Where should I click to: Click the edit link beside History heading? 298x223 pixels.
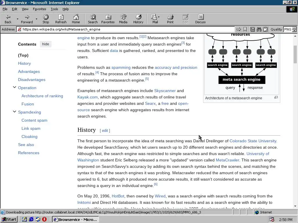pyautogui.click(x=105, y=130)
